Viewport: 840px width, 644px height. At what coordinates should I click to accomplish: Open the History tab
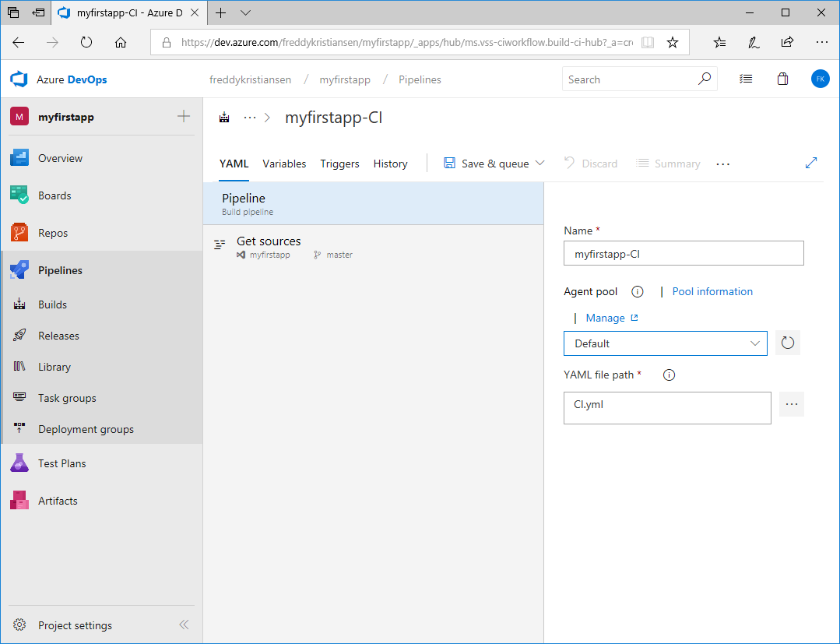point(390,164)
